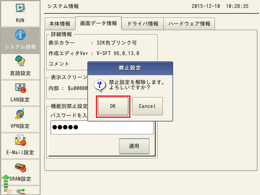The width and height of the screenshot is (260, 195).
Task: Select the 画面データ情報 tab
Action: coord(99,24)
